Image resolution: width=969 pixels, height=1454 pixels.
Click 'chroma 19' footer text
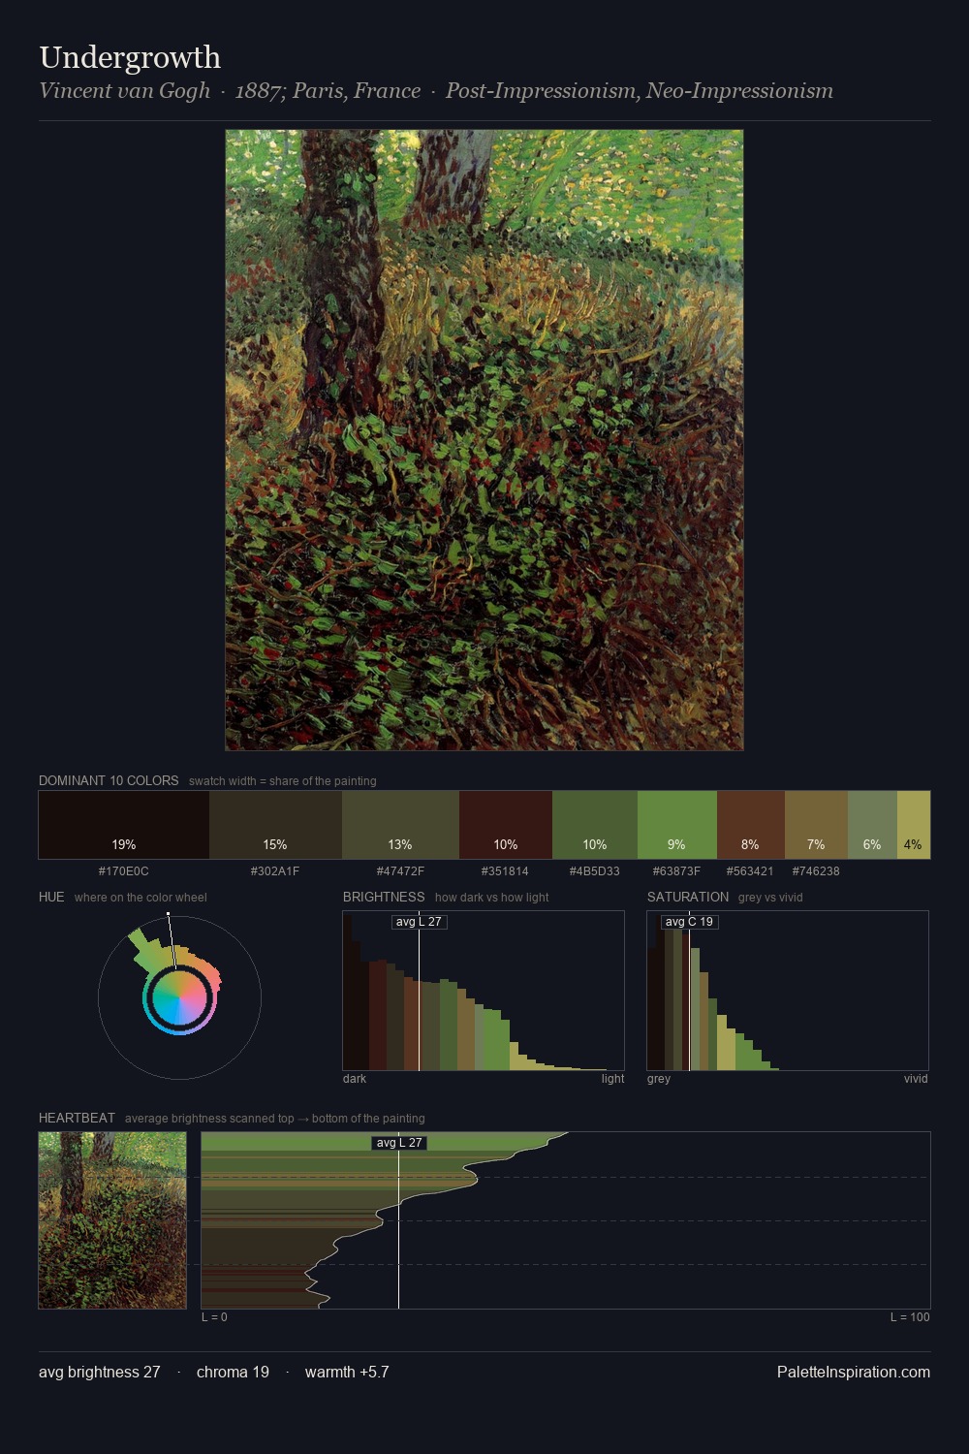click(233, 1372)
